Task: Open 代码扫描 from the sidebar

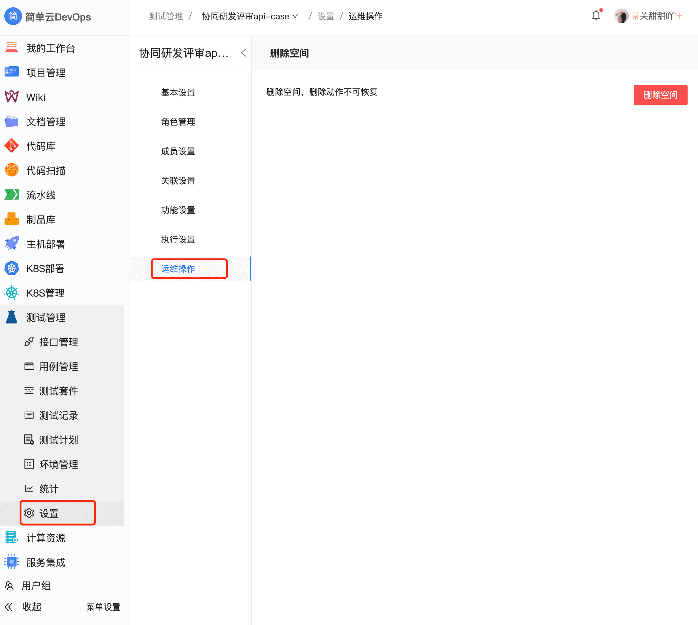Action: coord(45,170)
